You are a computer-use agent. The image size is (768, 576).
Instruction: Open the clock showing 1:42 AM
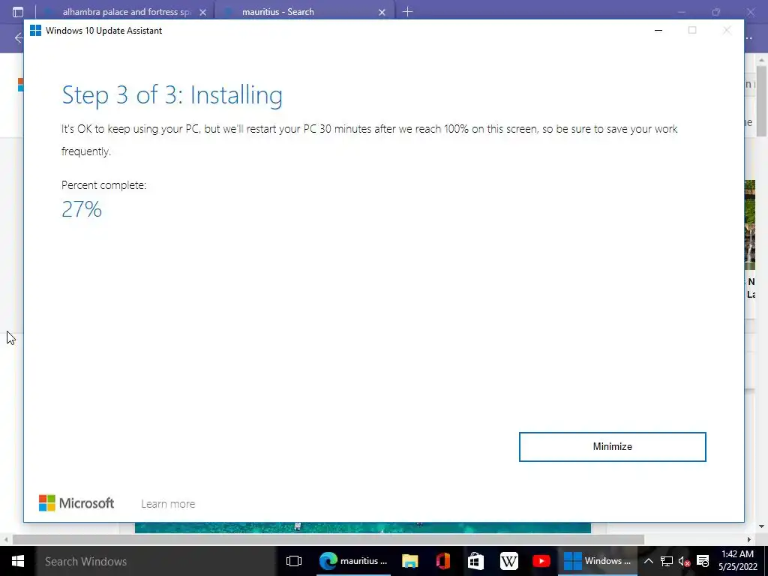(737, 561)
